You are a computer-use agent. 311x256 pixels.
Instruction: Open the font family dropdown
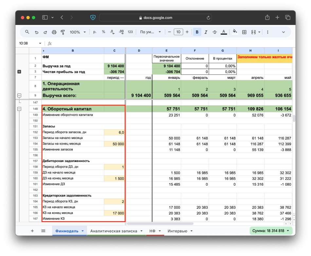[x=151, y=32]
